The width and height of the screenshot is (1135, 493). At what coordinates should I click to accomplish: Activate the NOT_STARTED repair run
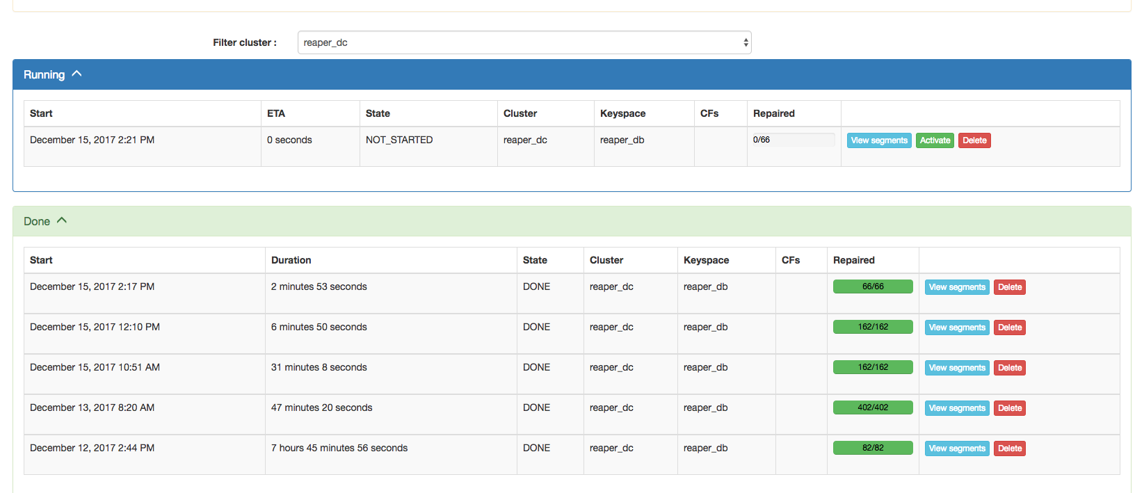935,140
